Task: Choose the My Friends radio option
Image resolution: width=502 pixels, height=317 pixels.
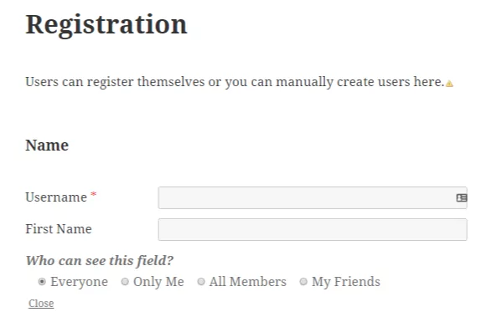Action: [303, 282]
